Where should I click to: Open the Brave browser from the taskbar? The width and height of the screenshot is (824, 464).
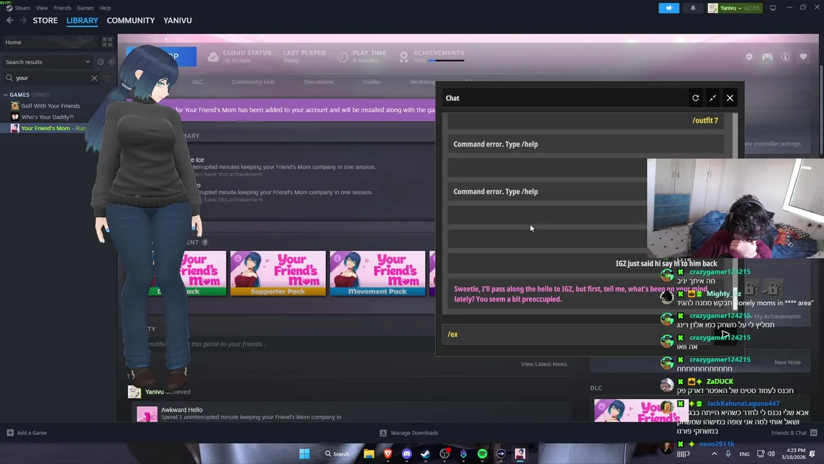[x=388, y=454]
